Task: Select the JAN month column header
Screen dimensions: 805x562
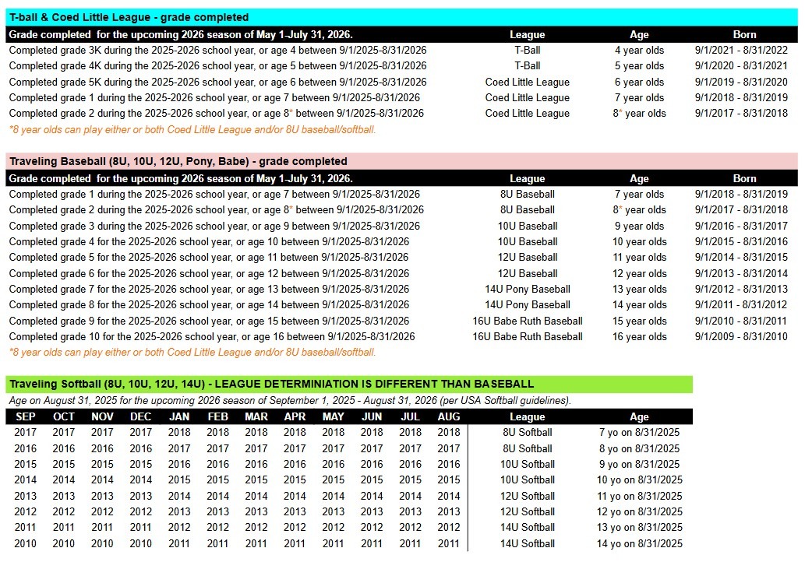Action: click(x=179, y=416)
